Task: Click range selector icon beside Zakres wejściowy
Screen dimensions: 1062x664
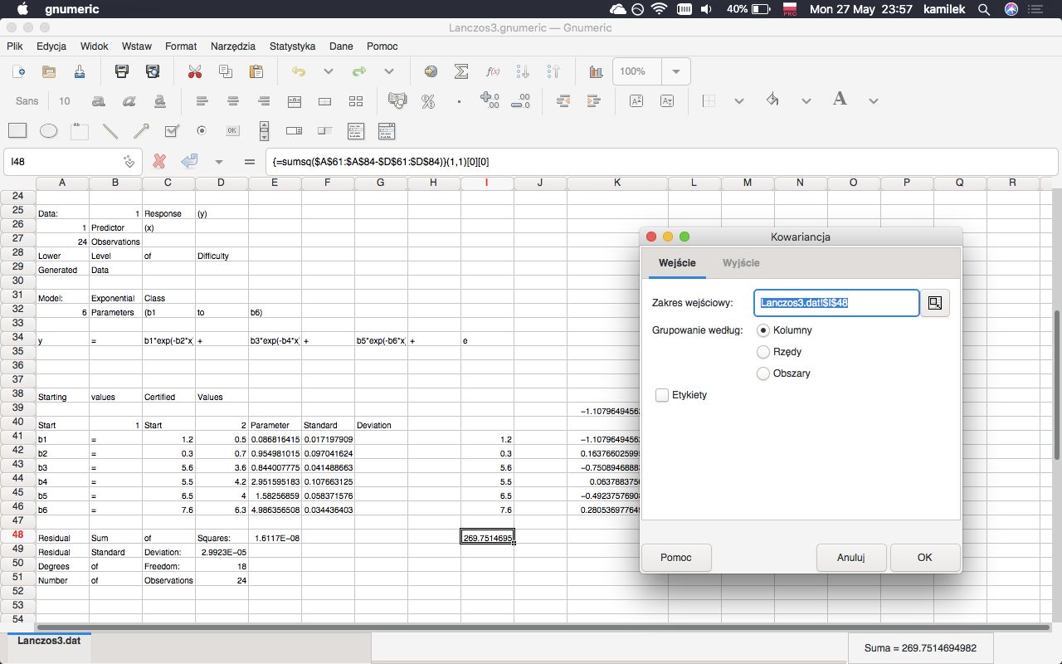Action: coord(935,303)
